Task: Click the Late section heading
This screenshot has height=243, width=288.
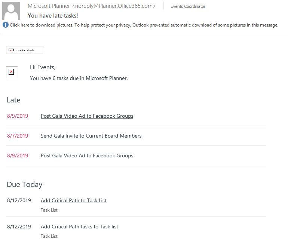Action: 13,100
